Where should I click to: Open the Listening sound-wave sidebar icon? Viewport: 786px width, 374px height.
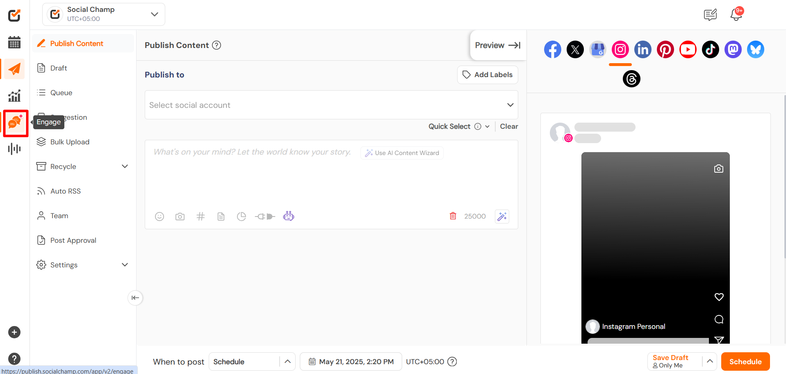[14, 148]
